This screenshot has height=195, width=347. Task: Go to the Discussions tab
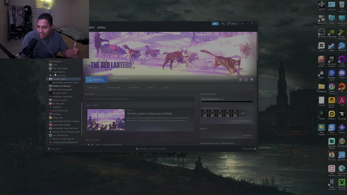[x=134, y=87]
